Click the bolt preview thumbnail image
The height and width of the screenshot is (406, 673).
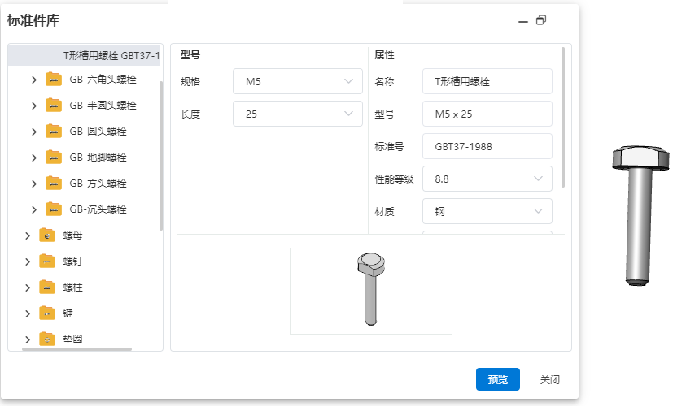click(x=371, y=291)
